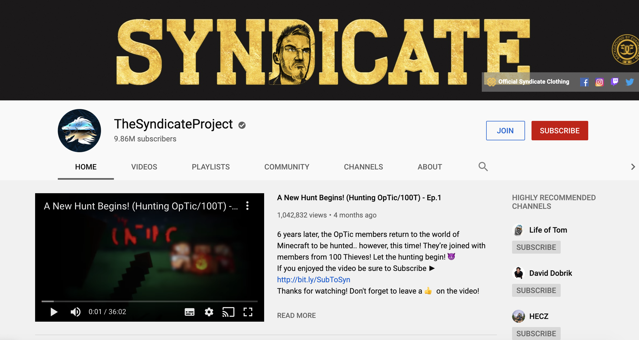
Task: Open the channel search magnifier
Action: tap(483, 167)
